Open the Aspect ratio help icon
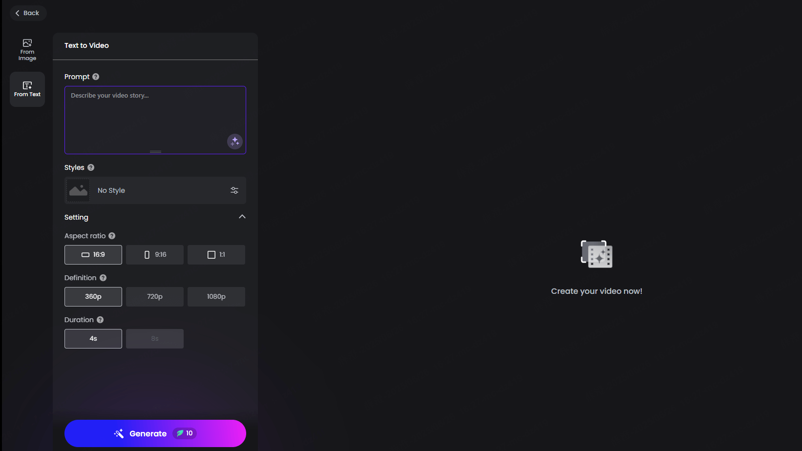Screen dimensions: 802x451 click(112, 236)
